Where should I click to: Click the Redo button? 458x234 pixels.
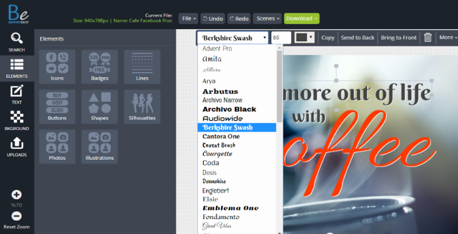[239, 18]
